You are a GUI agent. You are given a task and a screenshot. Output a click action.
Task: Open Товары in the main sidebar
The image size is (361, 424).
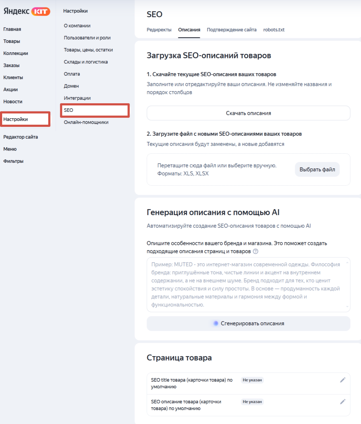click(x=12, y=41)
